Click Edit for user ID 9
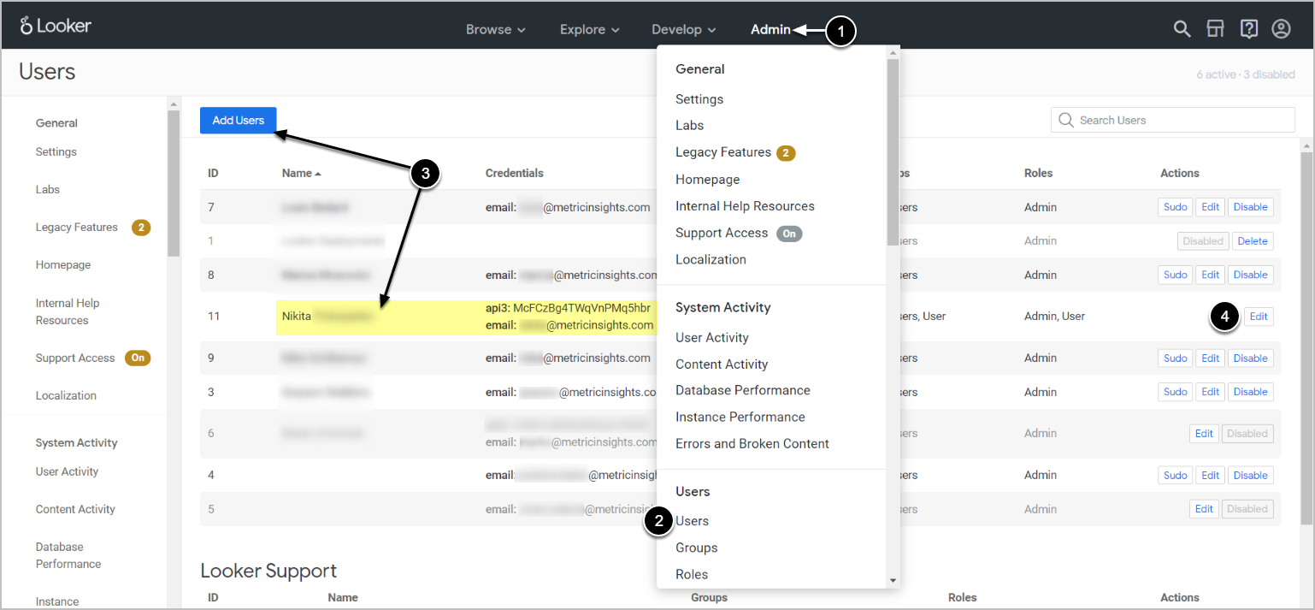Screen dimensions: 1315x610 tap(1211, 358)
